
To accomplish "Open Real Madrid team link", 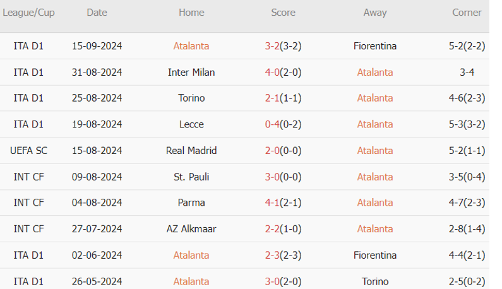I will pos(191,150).
